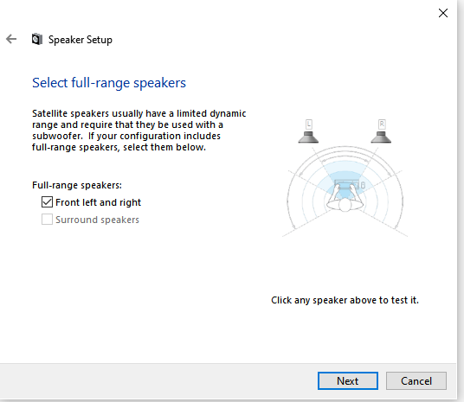The width and height of the screenshot is (464, 402).
Task: Click the R label above right speaker
Action: 382,124
